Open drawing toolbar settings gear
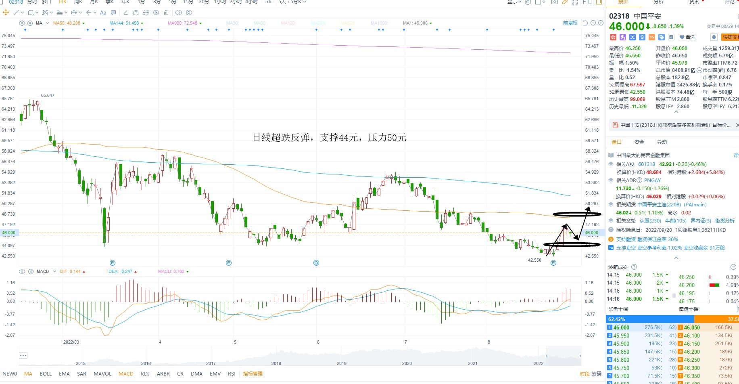Screen dimensions: 739x384 click(189, 13)
